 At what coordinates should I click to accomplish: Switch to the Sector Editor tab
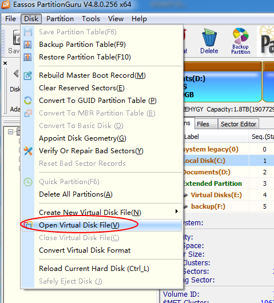coord(239,124)
